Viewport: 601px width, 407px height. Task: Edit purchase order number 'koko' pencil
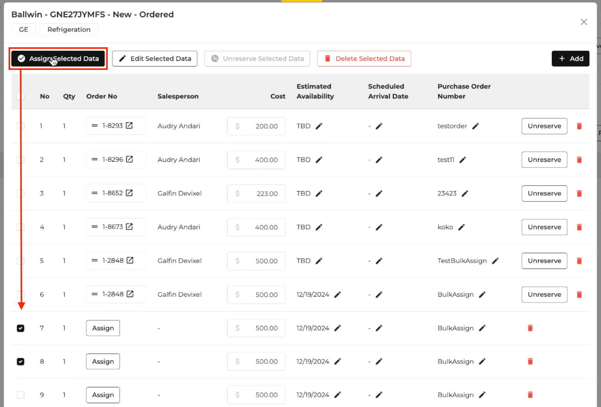pos(461,227)
